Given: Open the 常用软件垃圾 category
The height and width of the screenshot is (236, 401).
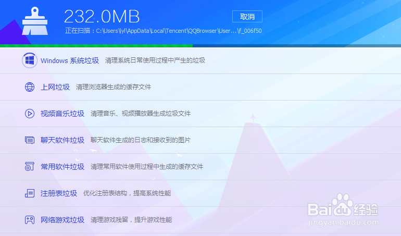Looking at the screenshot, I should click(x=62, y=167).
